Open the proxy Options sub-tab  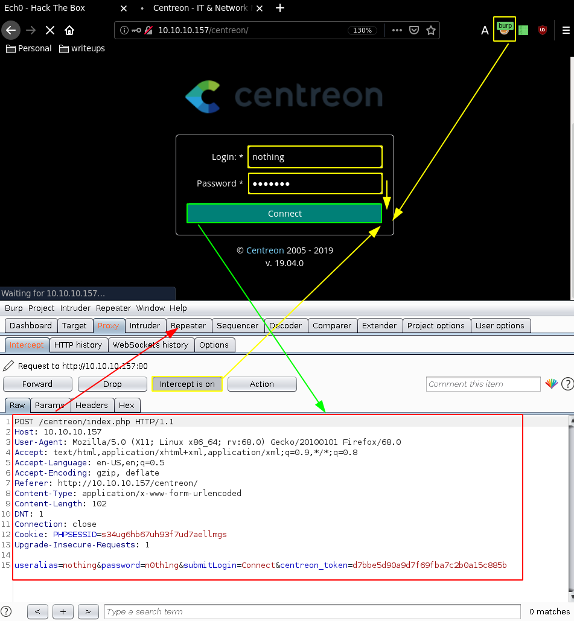pos(214,345)
